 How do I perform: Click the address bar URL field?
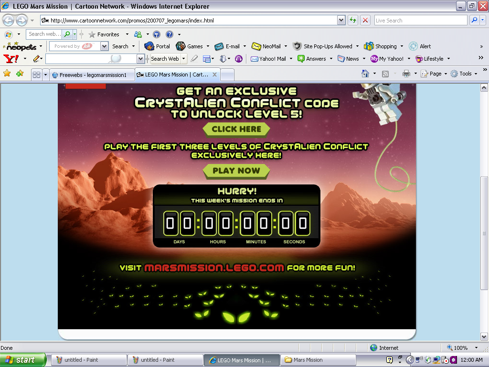click(189, 20)
